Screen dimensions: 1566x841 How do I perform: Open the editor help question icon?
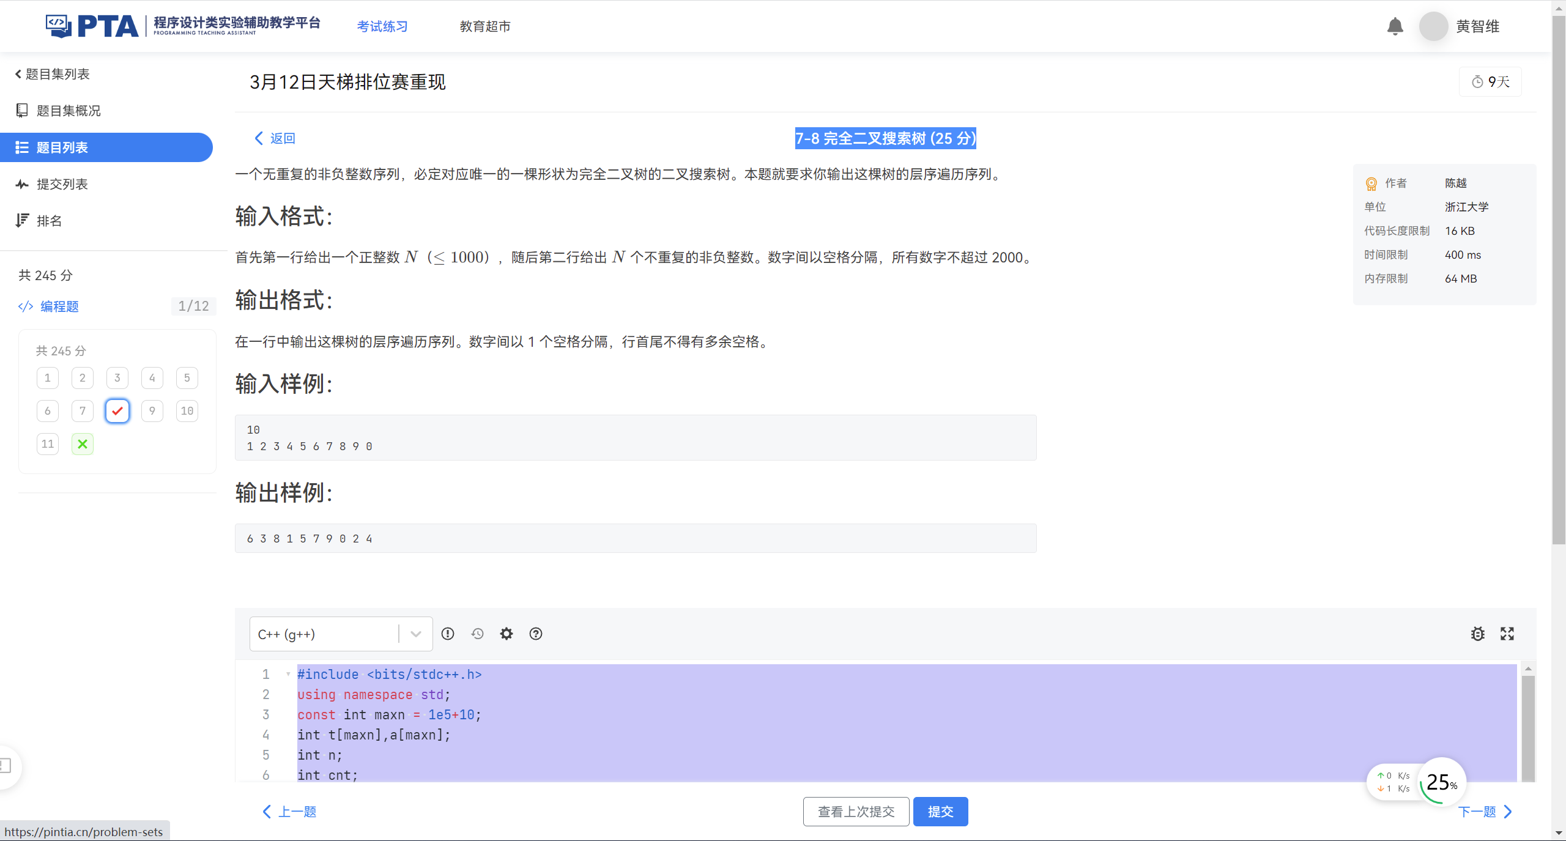click(536, 634)
